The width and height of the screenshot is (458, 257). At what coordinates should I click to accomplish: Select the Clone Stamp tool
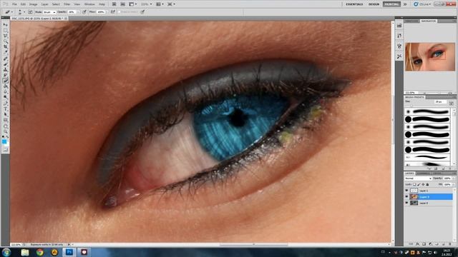coord(5,70)
